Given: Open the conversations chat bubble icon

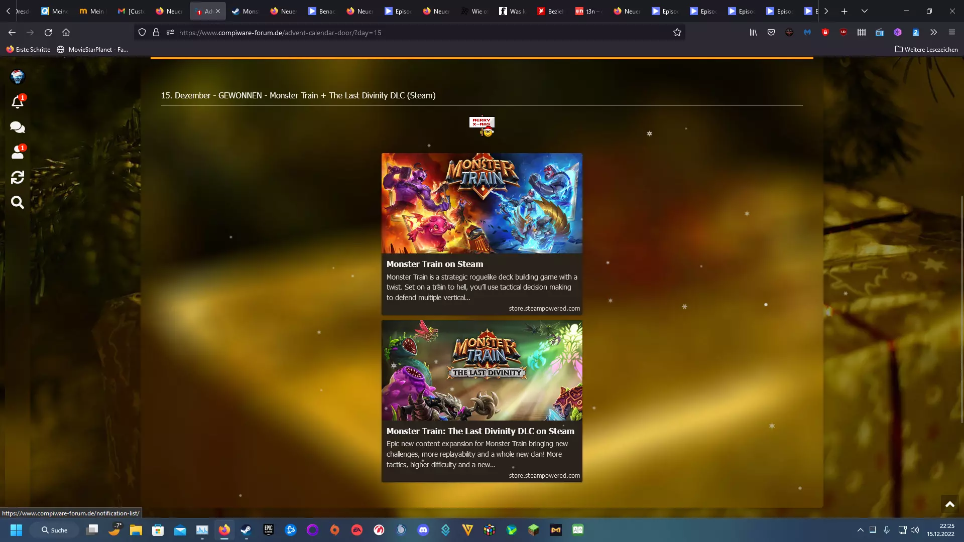Looking at the screenshot, I should click(x=18, y=127).
